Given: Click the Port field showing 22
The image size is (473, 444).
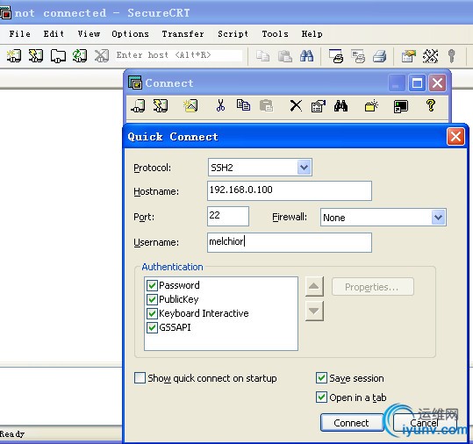Looking at the screenshot, I should click(228, 216).
